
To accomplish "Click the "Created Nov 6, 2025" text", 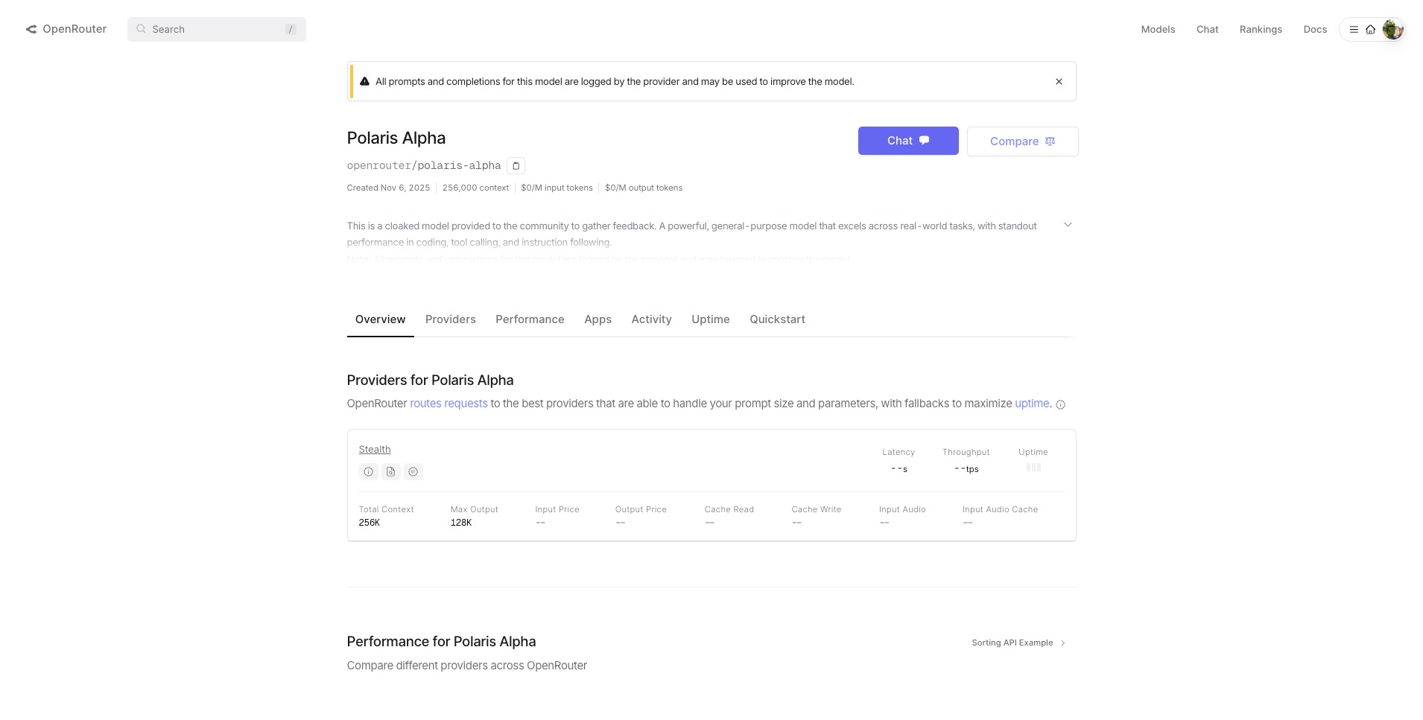I will coord(388,188).
